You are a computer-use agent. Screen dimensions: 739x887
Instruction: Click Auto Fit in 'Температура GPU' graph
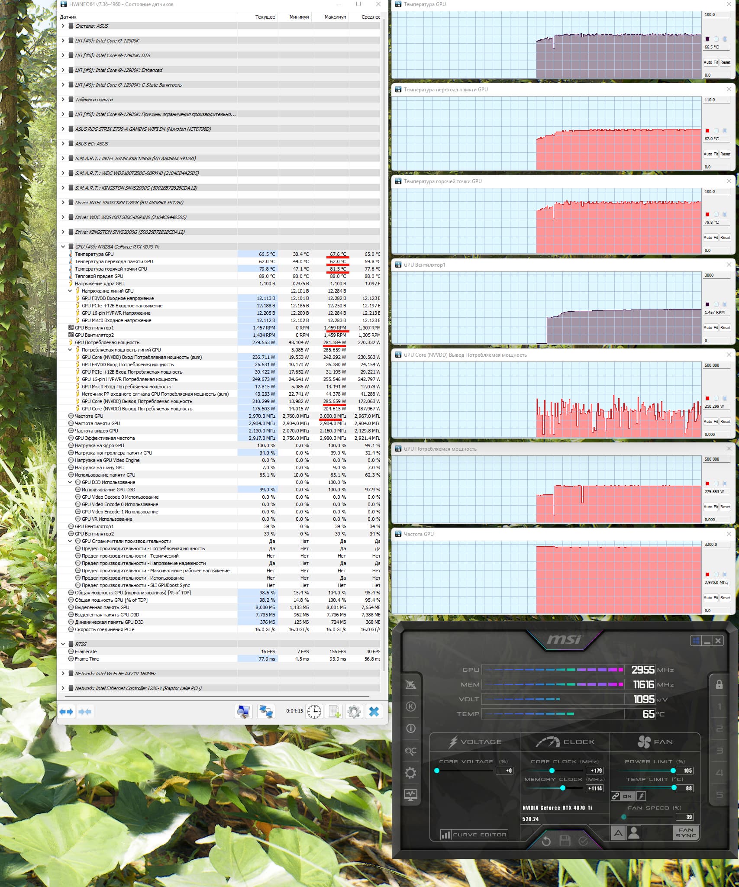point(710,62)
